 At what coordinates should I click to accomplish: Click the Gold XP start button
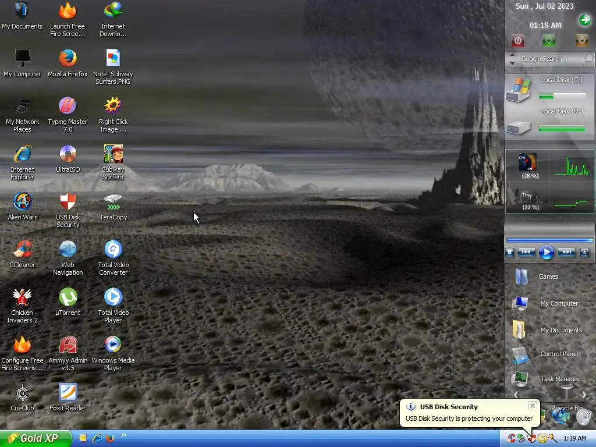(36, 439)
